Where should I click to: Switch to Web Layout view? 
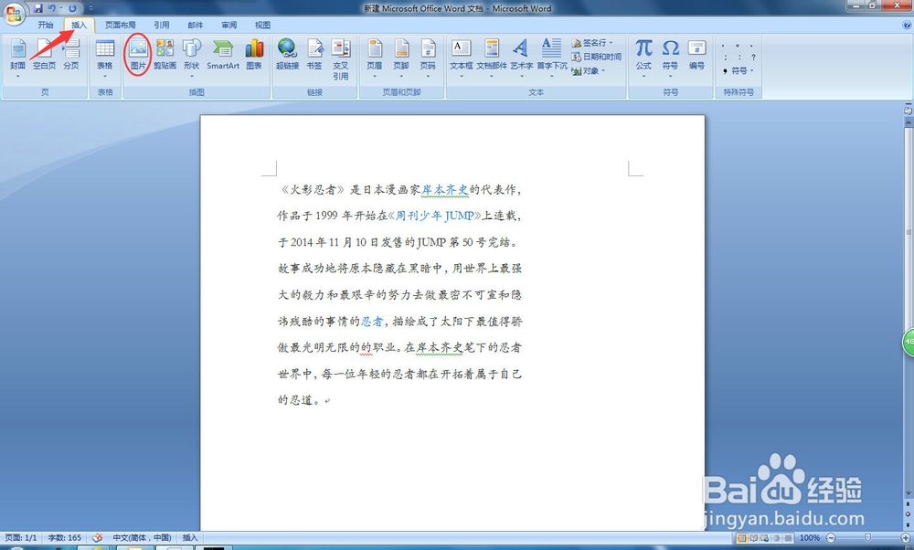click(x=764, y=538)
